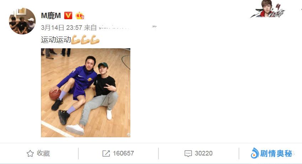Open the M鹿M profile avatar
Image resolution: width=302 pixels, height=164 pixels.
[x=22, y=21]
